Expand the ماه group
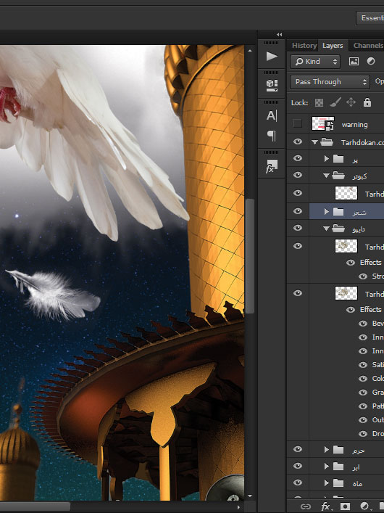The width and height of the screenshot is (384, 513). pos(326,483)
